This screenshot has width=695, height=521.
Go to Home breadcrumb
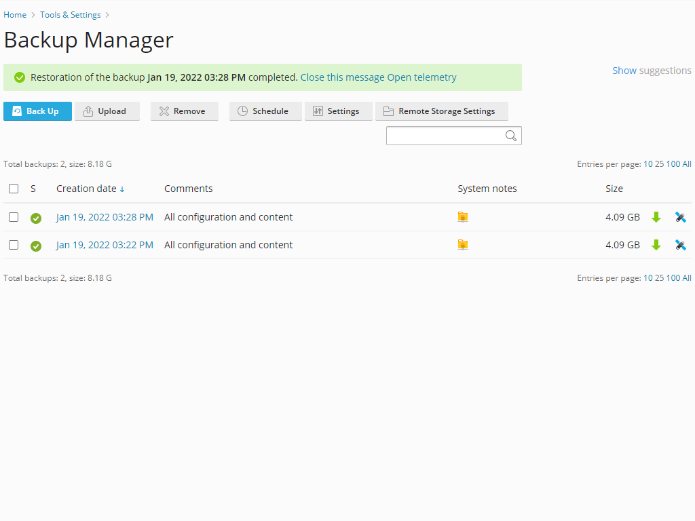tap(15, 15)
